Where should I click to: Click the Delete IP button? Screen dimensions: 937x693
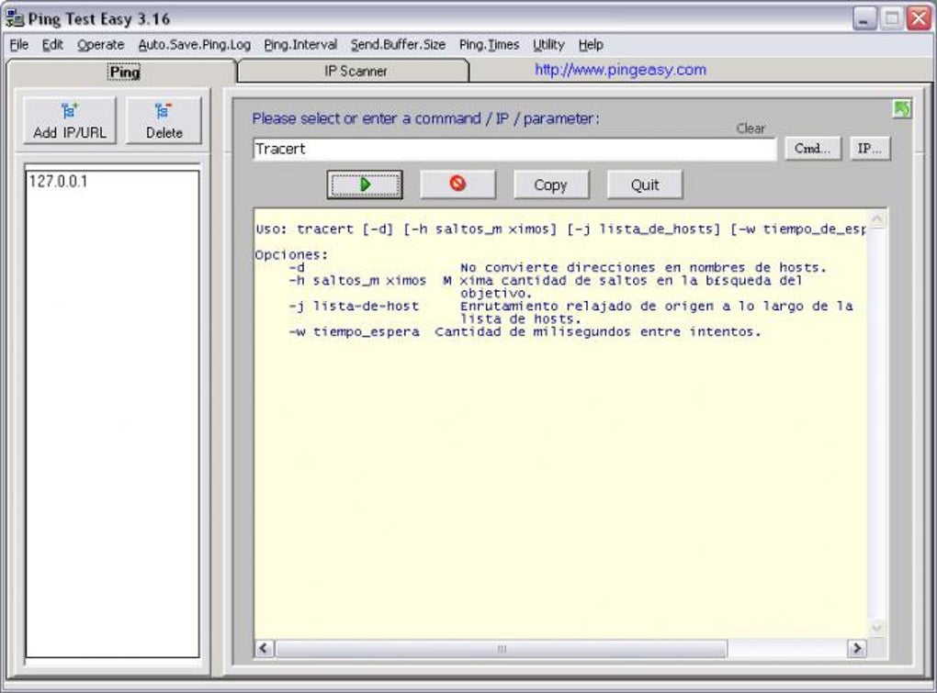164,120
